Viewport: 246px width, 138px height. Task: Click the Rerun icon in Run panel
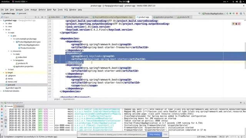click(x=2, y=106)
